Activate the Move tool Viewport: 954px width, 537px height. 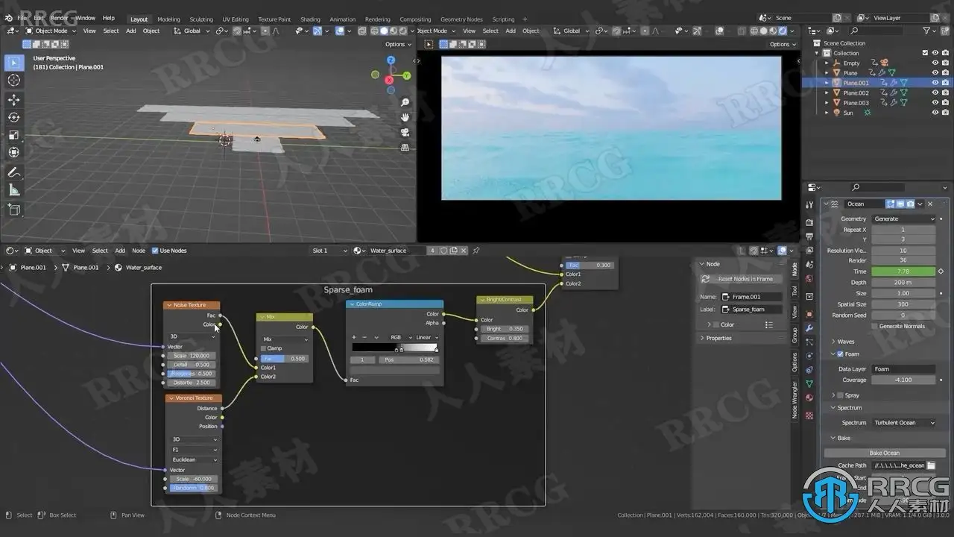tap(13, 100)
